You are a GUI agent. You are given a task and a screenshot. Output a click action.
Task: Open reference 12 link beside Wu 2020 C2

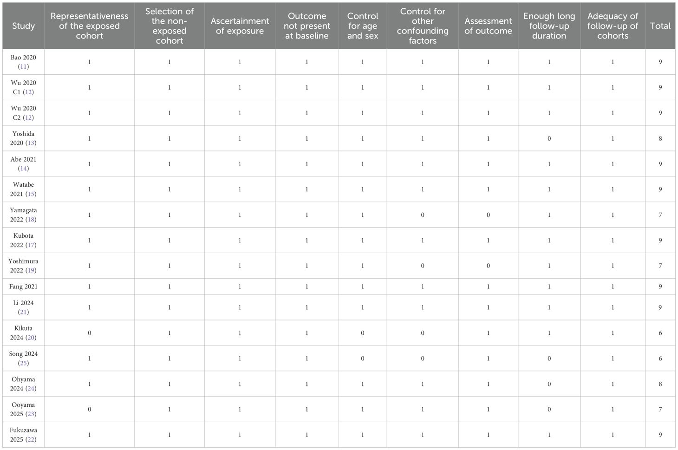point(28,118)
